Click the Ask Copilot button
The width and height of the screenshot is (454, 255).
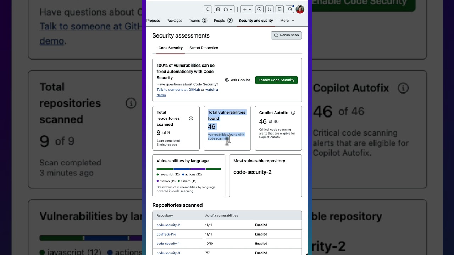(237, 80)
